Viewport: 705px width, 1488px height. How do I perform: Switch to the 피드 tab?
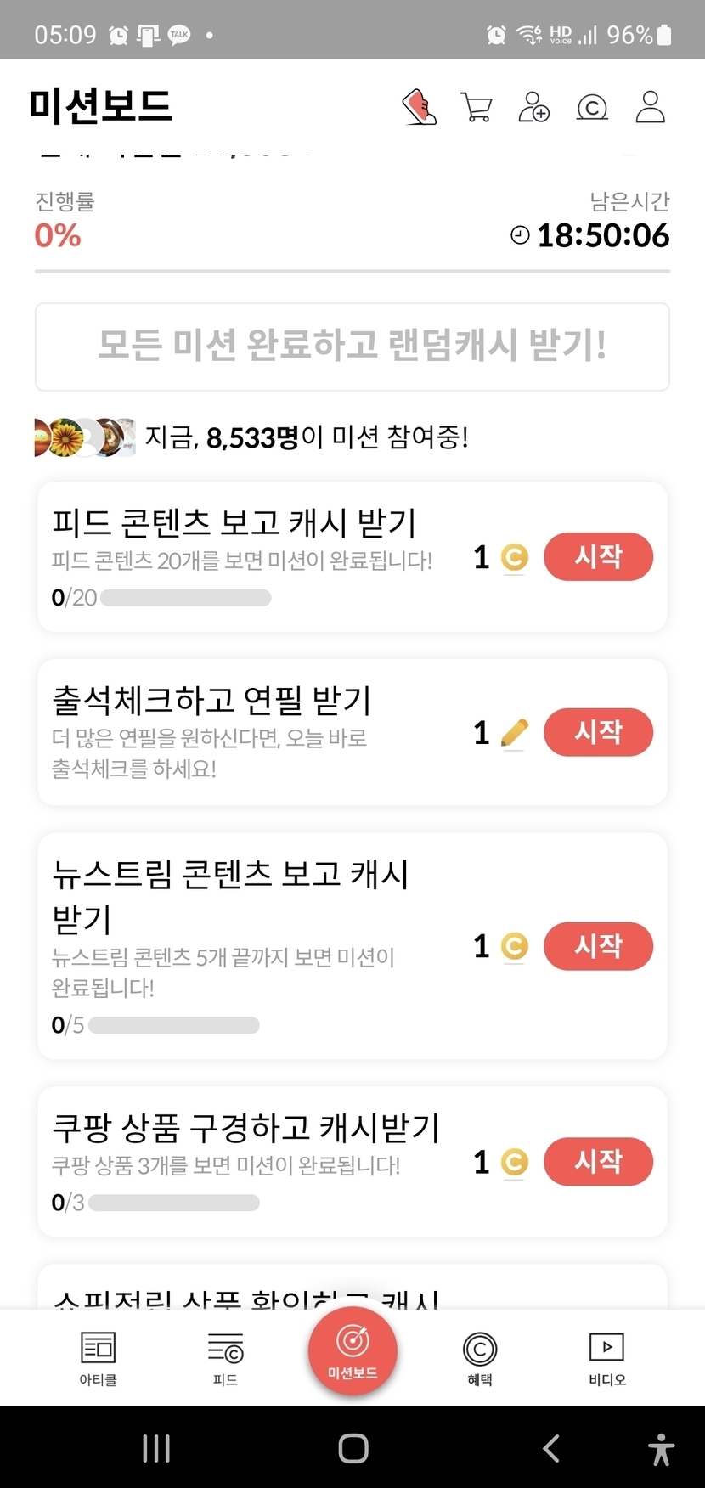(225, 1357)
